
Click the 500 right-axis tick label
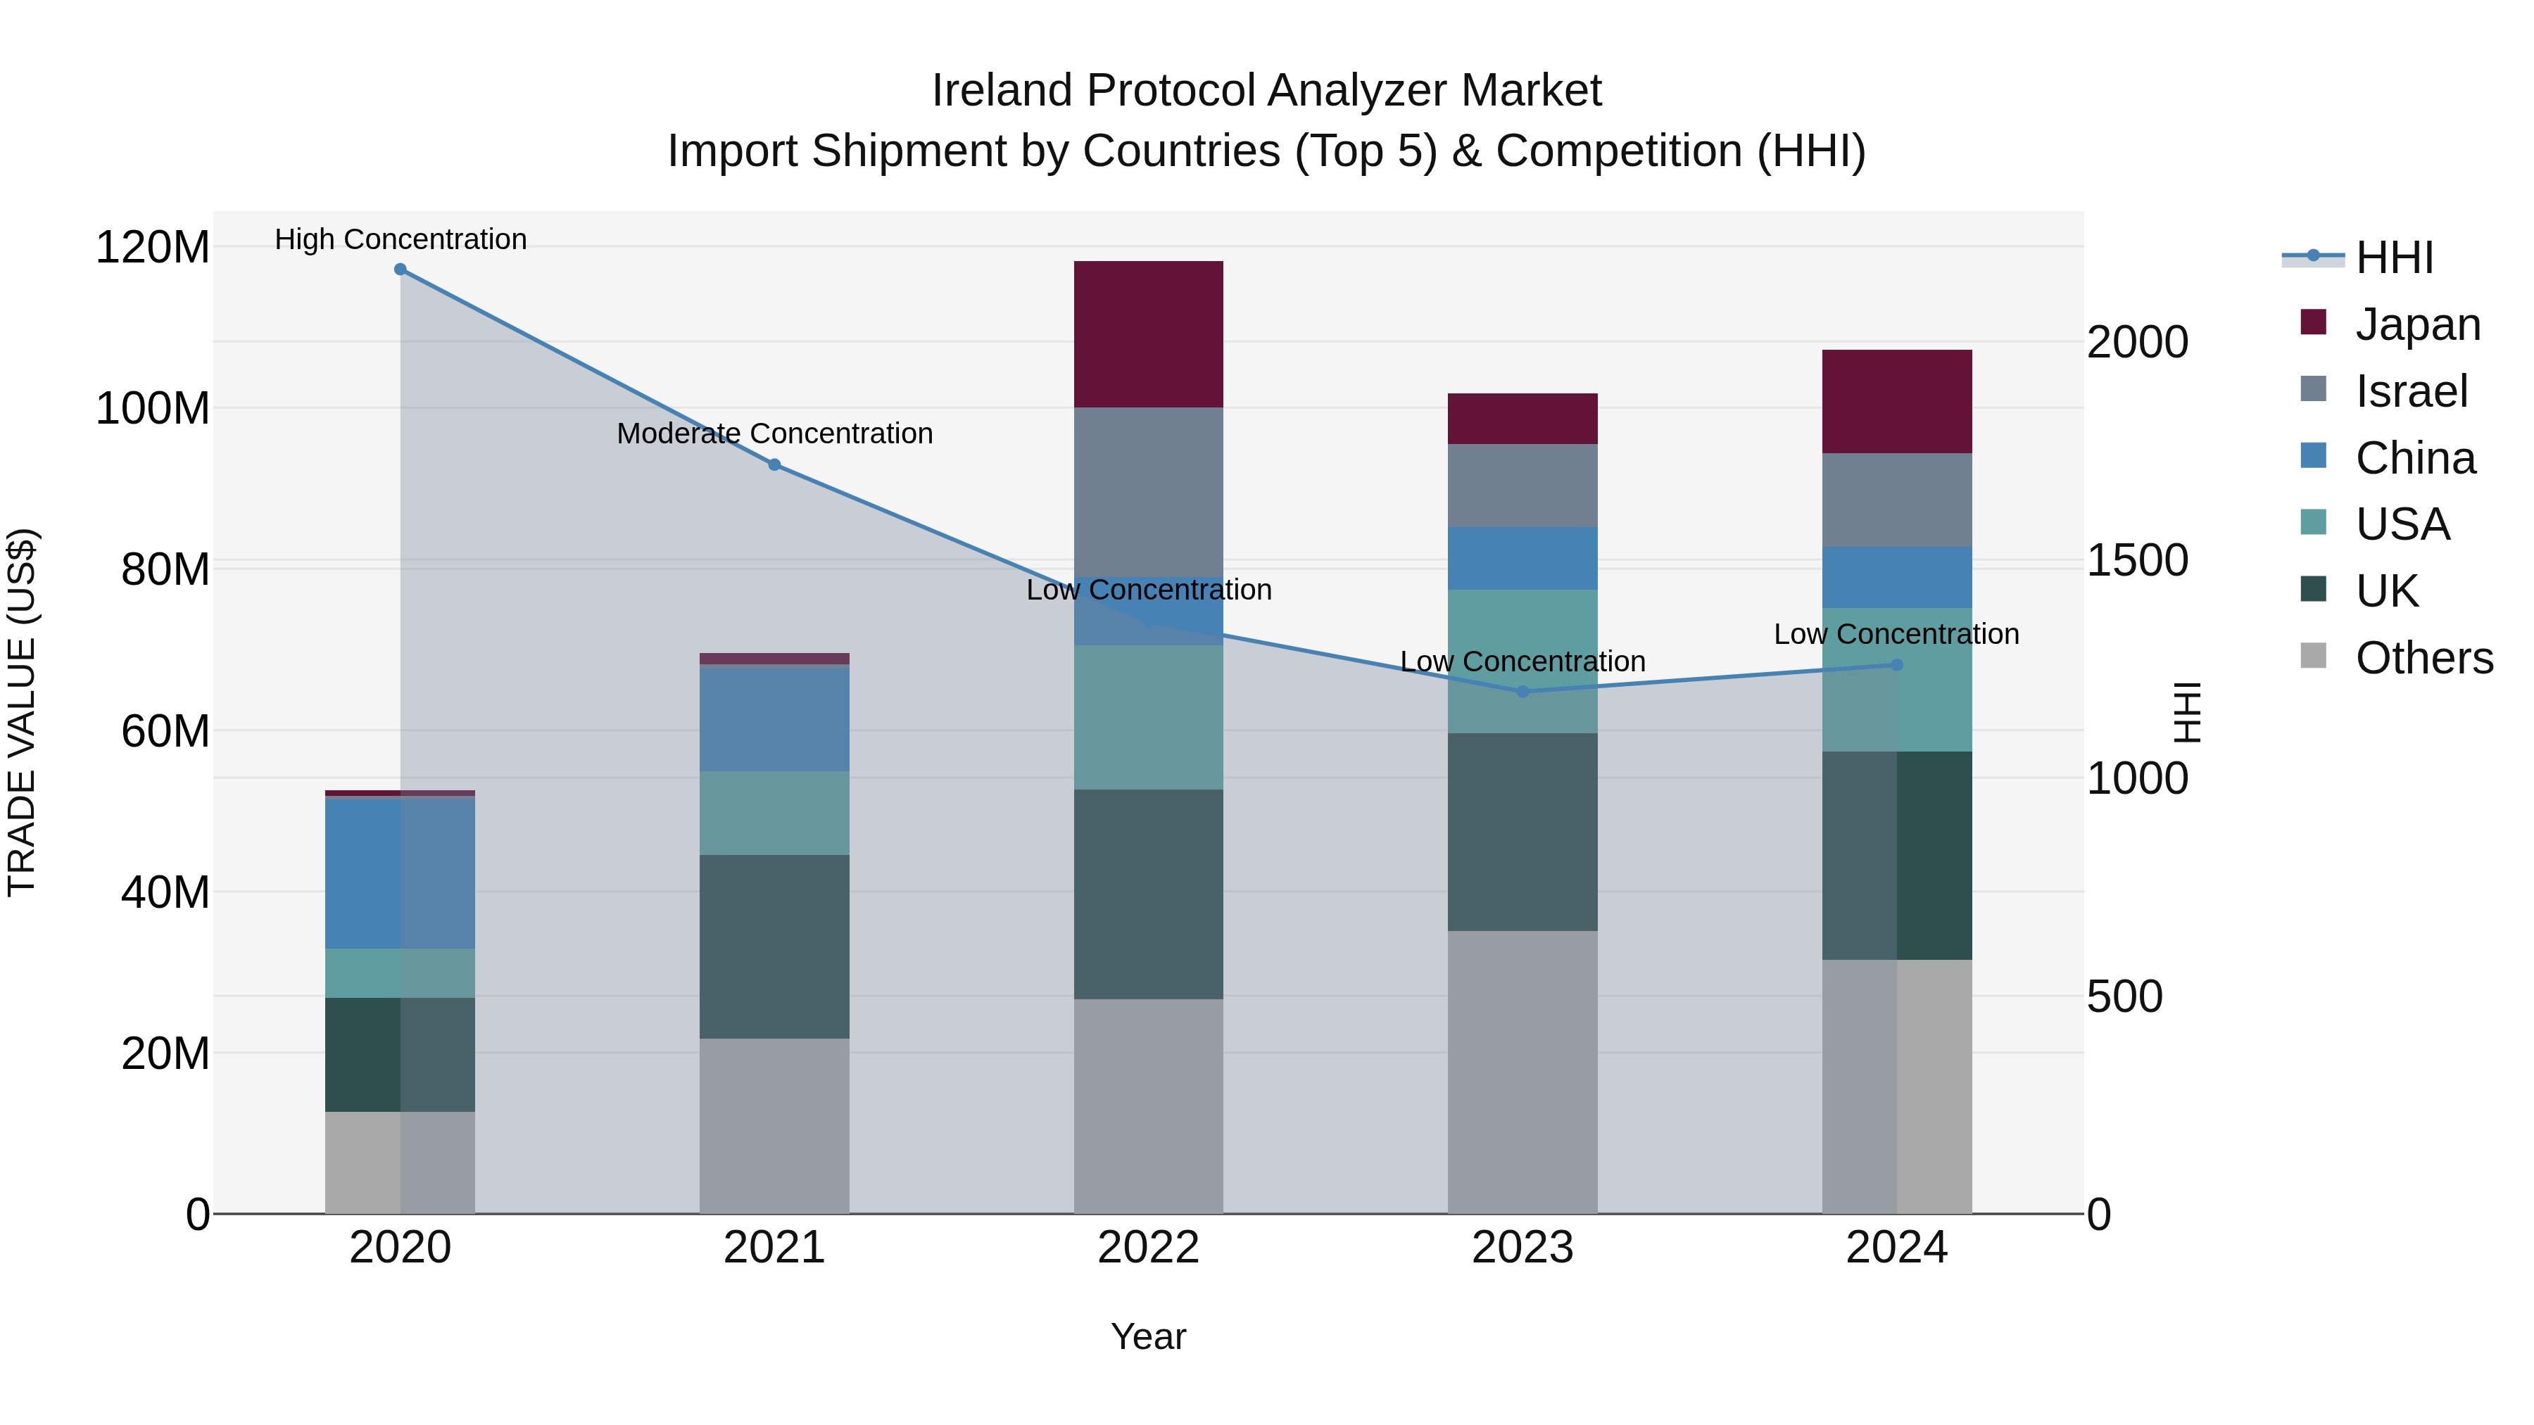pyautogui.click(x=2125, y=996)
